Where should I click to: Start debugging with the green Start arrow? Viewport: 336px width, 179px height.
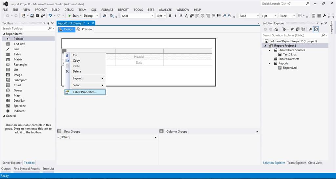(70, 16)
